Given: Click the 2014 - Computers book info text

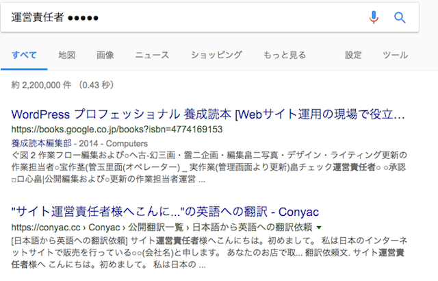Looking at the screenshot, I should click(113, 143).
